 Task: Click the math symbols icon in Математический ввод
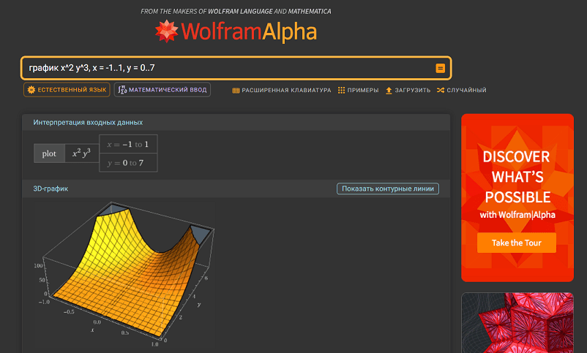pyautogui.click(x=122, y=90)
